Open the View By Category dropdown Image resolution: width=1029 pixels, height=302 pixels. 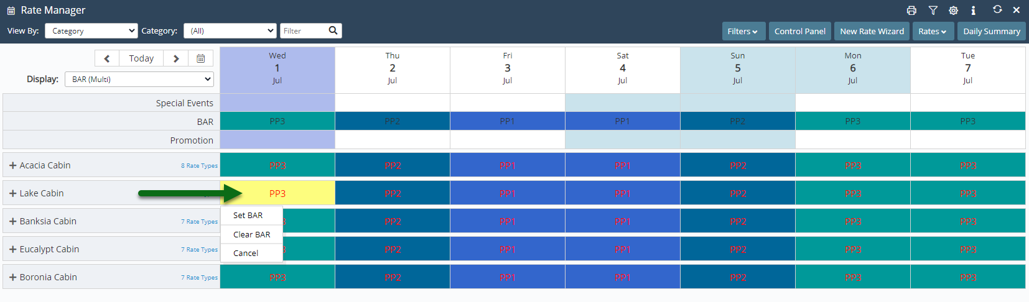[x=91, y=30]
